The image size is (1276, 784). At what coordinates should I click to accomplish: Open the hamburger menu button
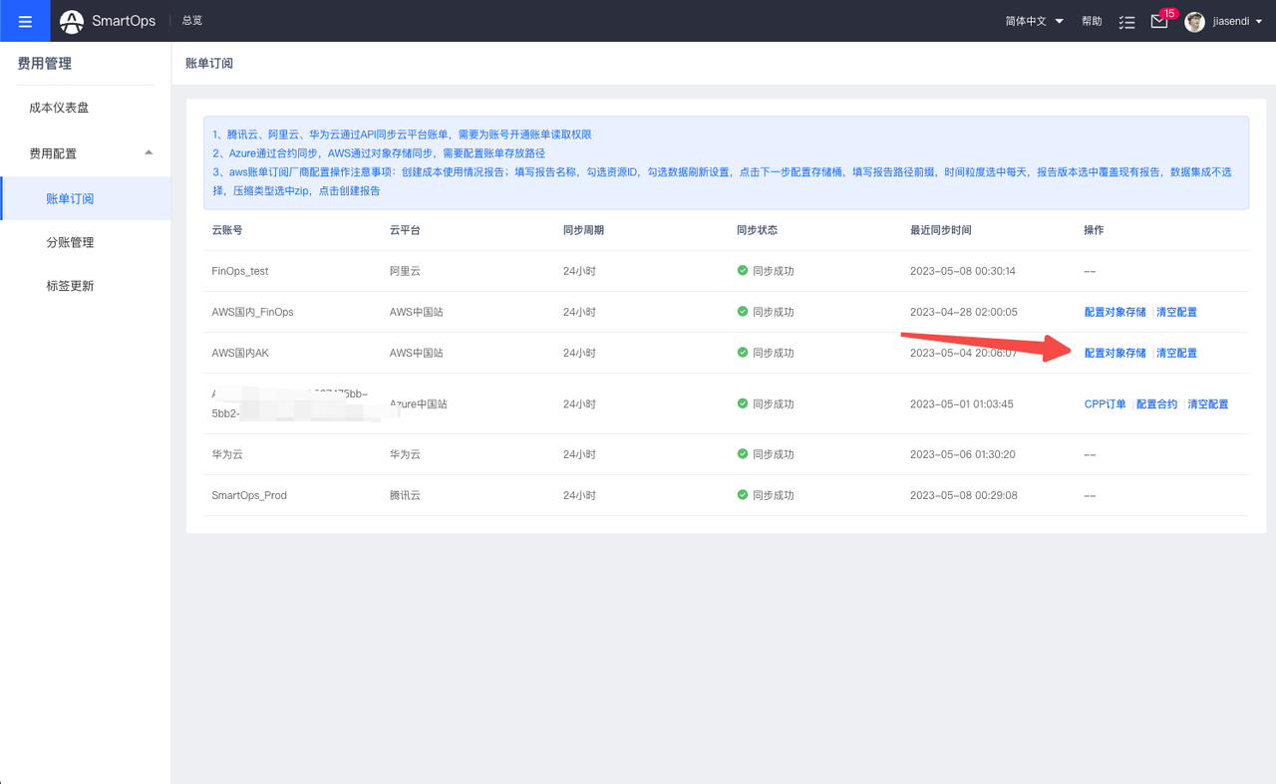click(25, 21)
